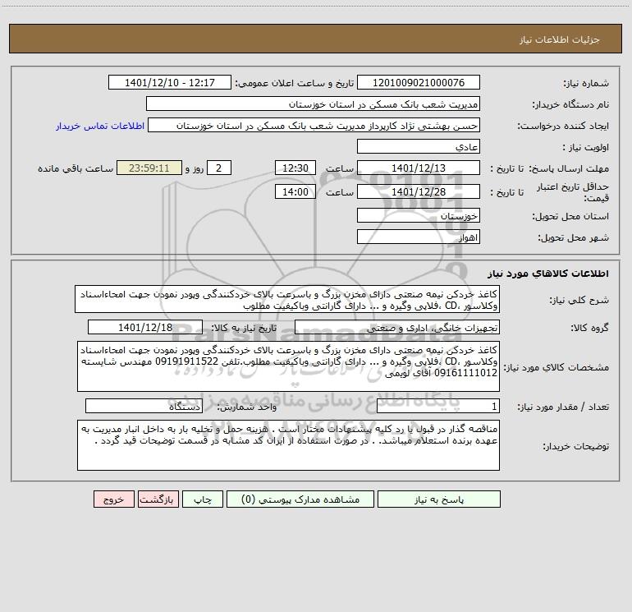Click the unit field 'دستگاه'
Image resolution: width=632 pixels, height=612 pixels.
point(144,407)
